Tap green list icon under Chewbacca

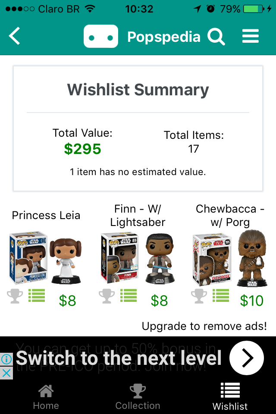point(221,296)
